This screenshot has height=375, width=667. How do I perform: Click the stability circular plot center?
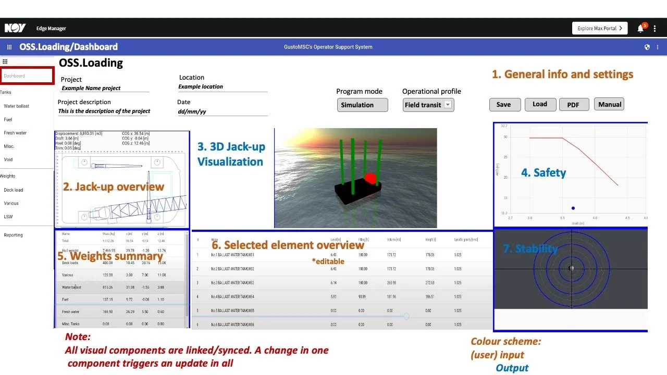point(572,268)
